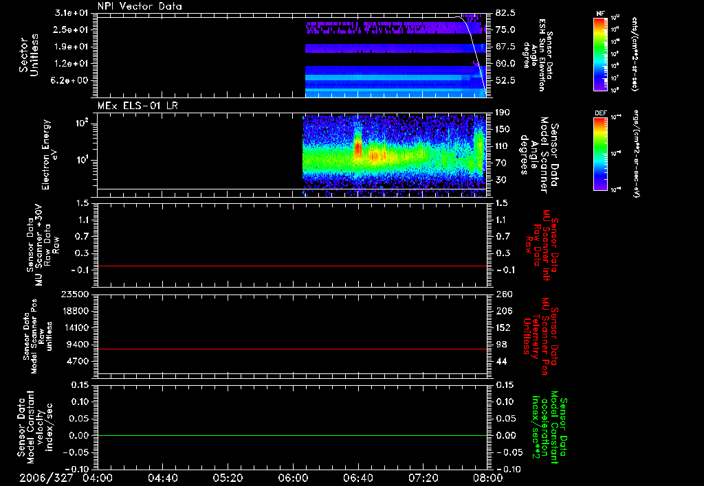
Task: Click the '30' scanner angle axis value
Action: pyautogui.click(x=501, y=181)
